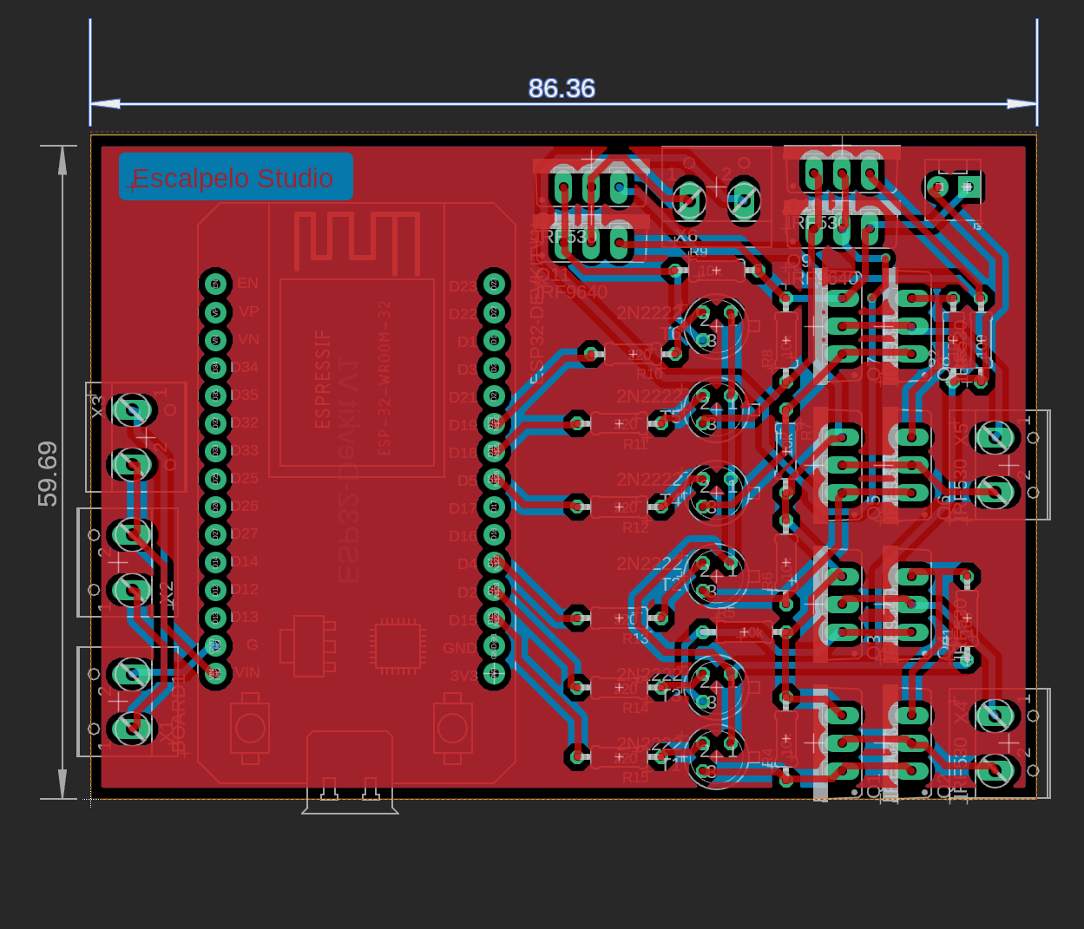Click the ESPRESSIF module text
Screen dimensions: 1084x929
click(322, 378)
